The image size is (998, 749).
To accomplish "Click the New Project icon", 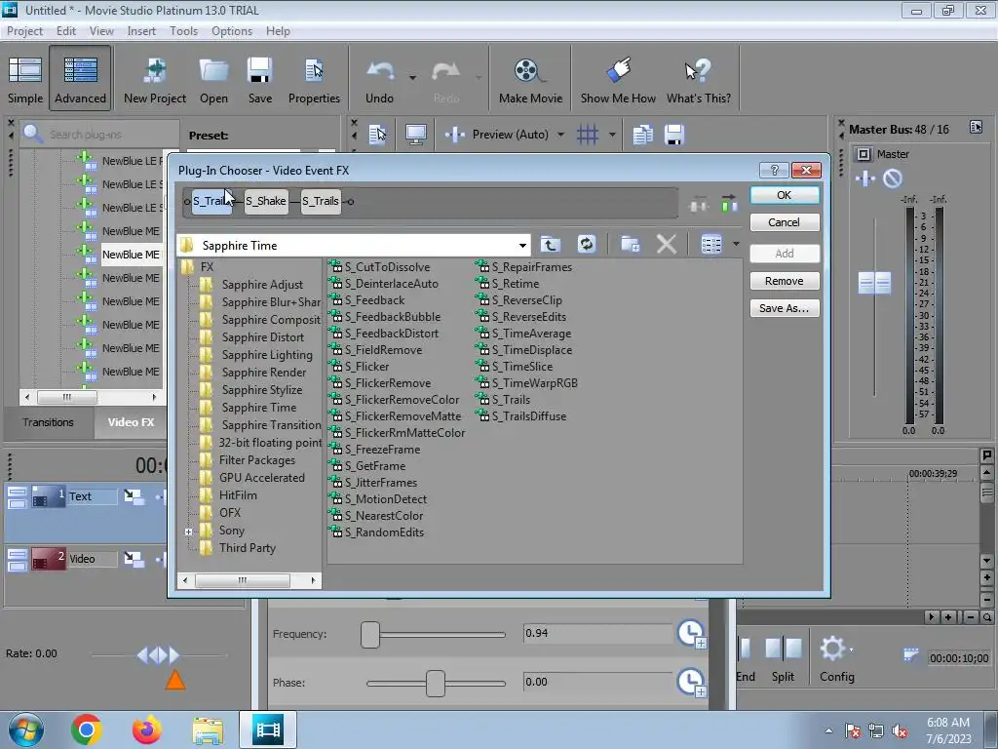I will pyautogui.click(x=155, y=79).
